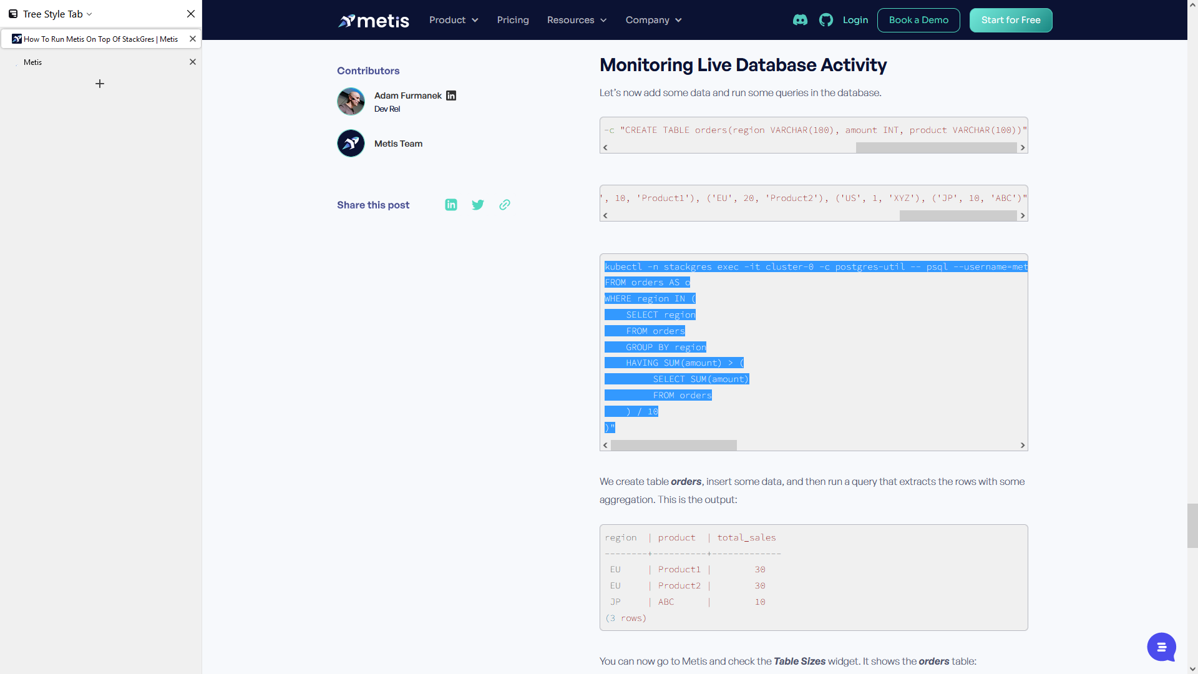Click the INSERT values code scrollbar thumb

pos(958,216)
